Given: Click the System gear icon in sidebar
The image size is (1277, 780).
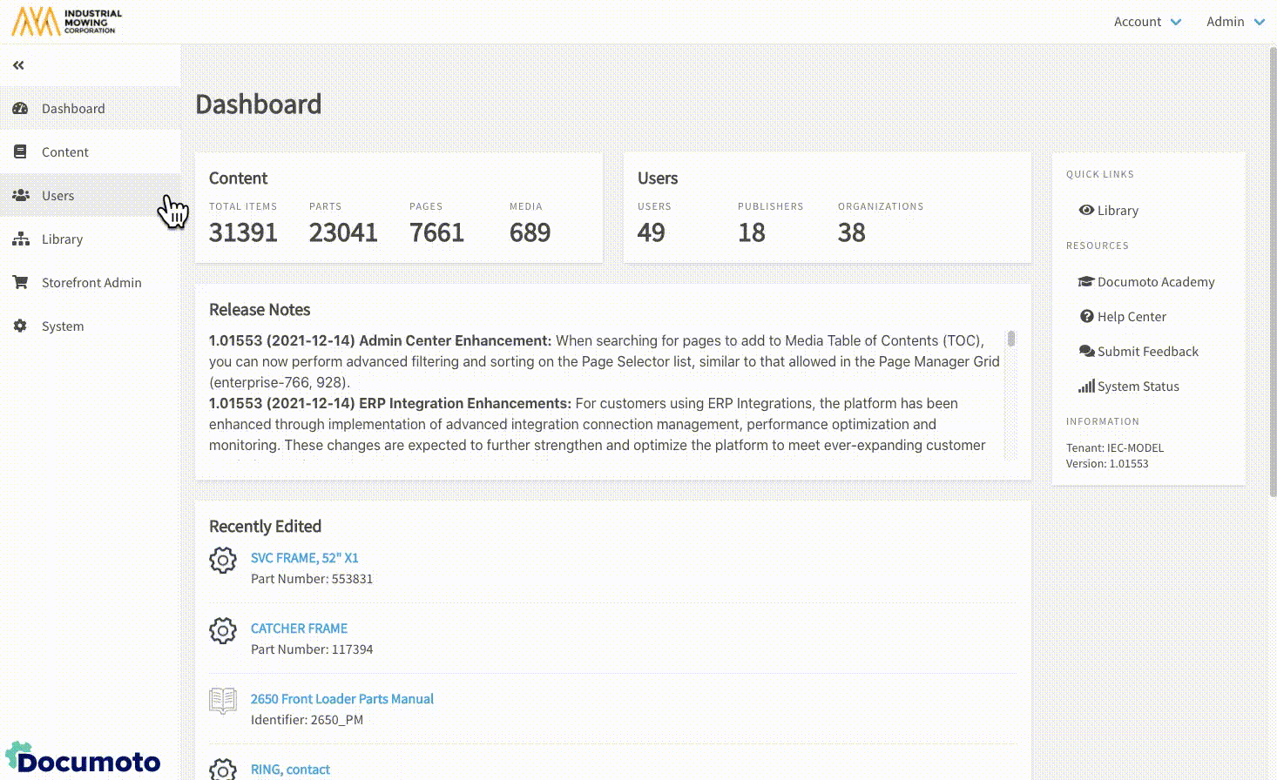Looking at the screenshot, I should coord(20,326).
